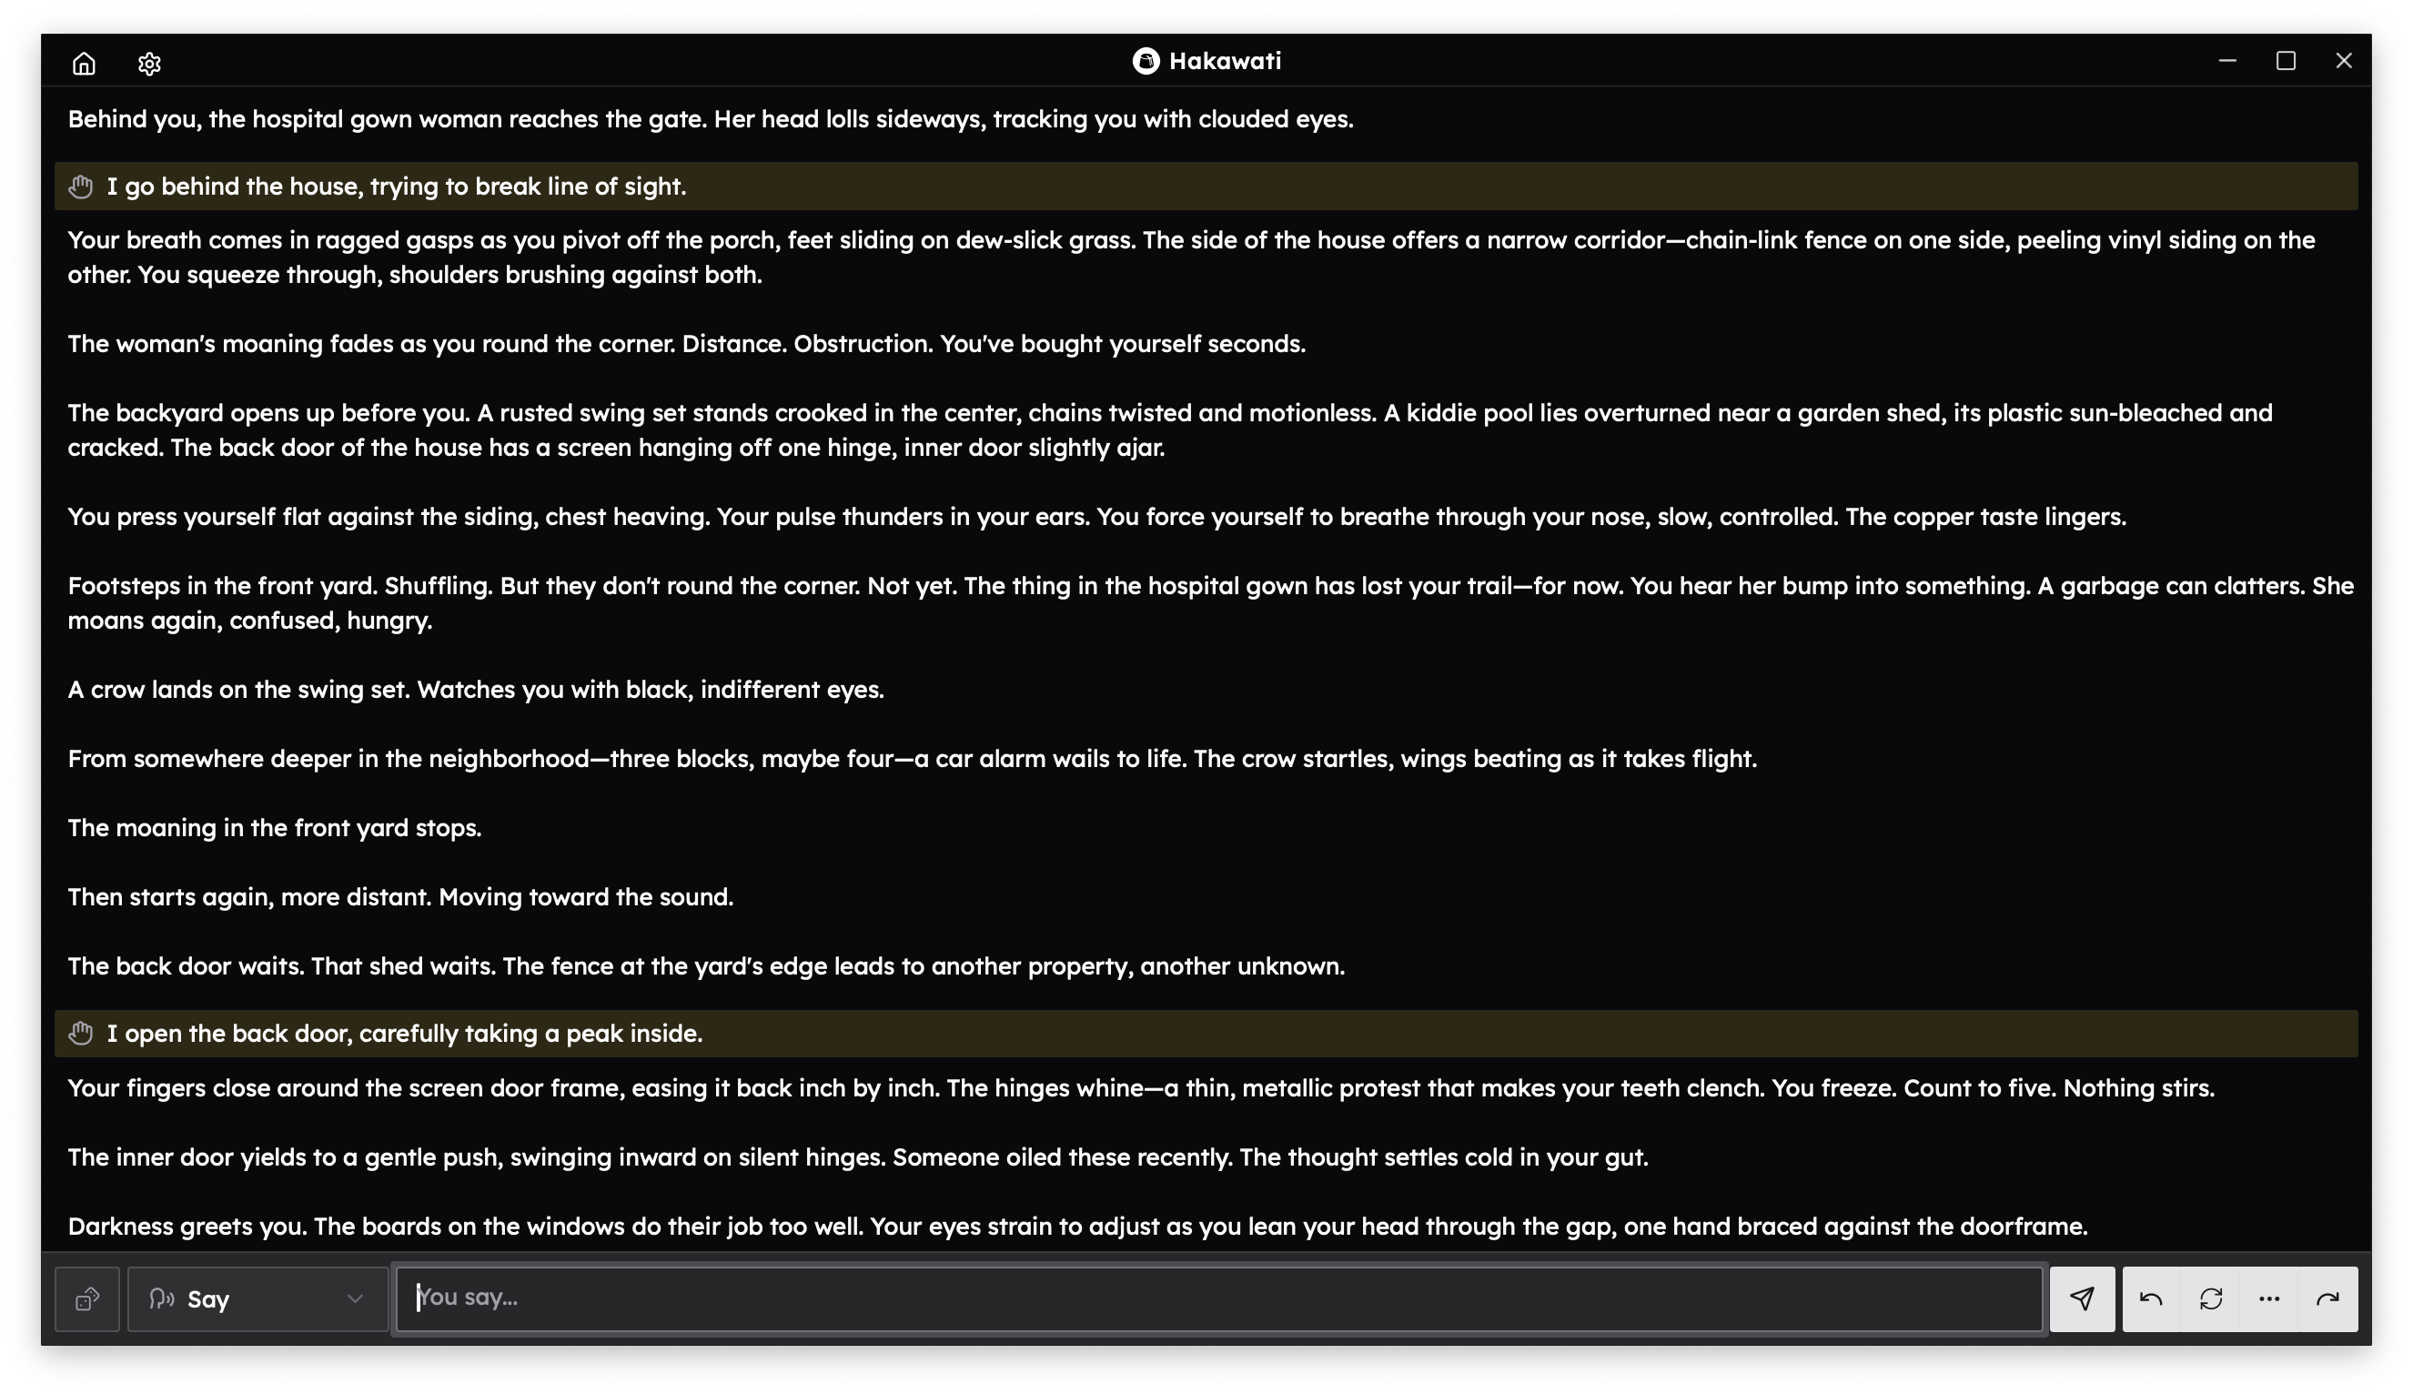Open the Say action mode dropdown
This screenshot has height=1394, width=2413.
point(257,1299)
